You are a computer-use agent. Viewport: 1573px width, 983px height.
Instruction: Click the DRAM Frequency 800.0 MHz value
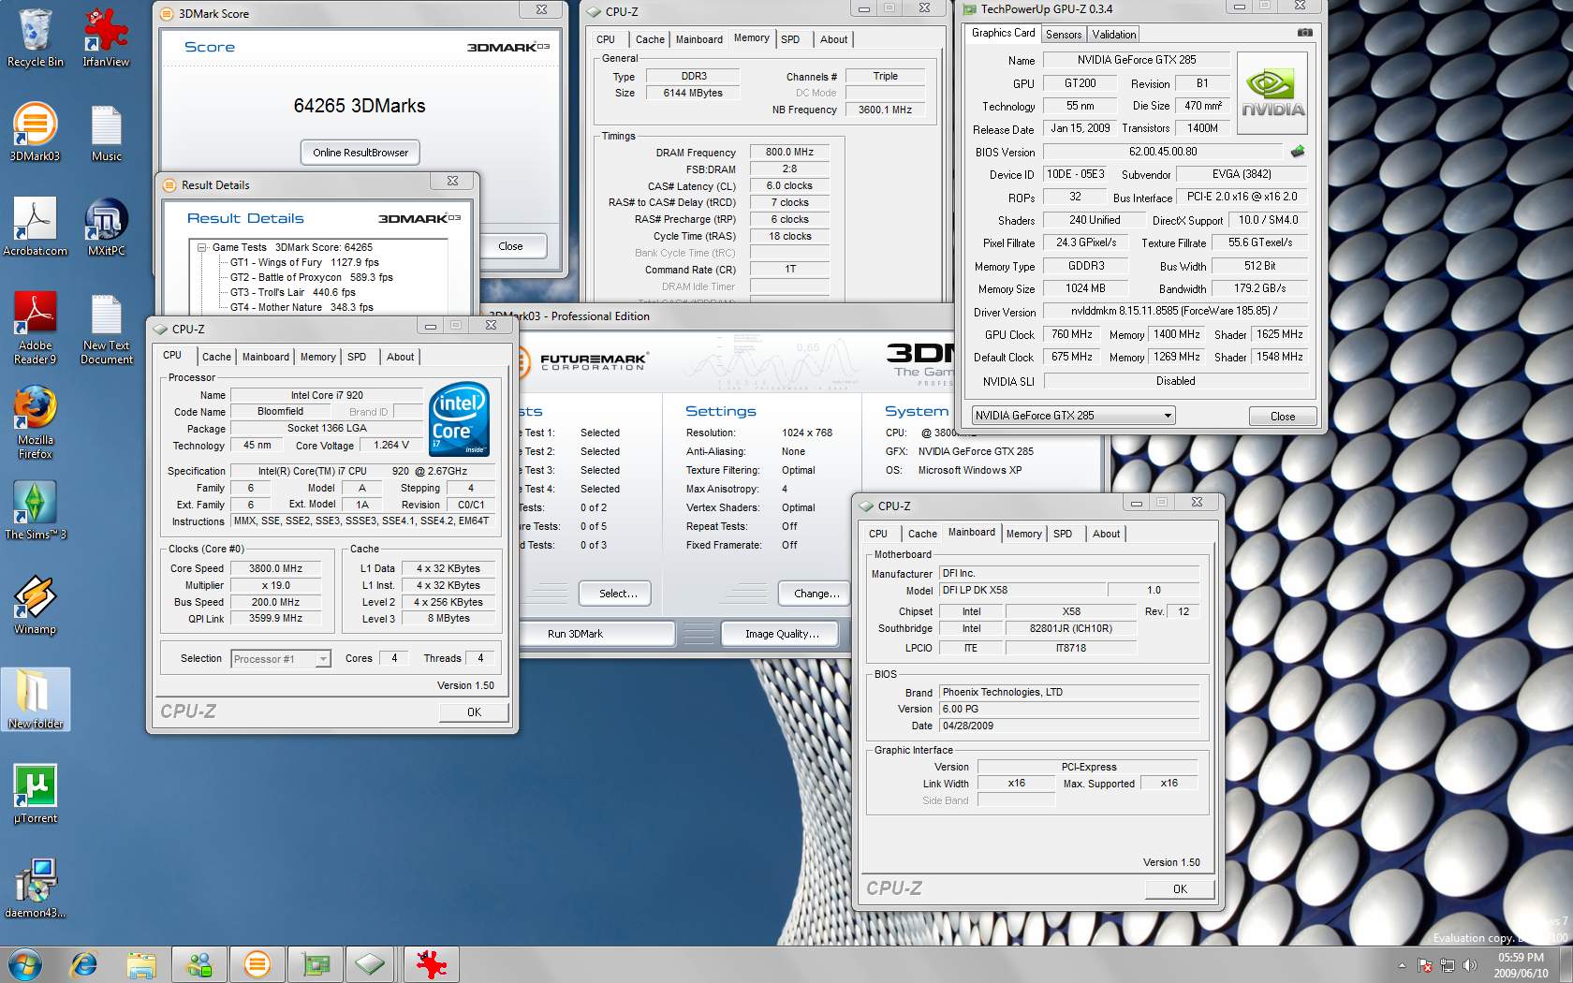point(789,152)
